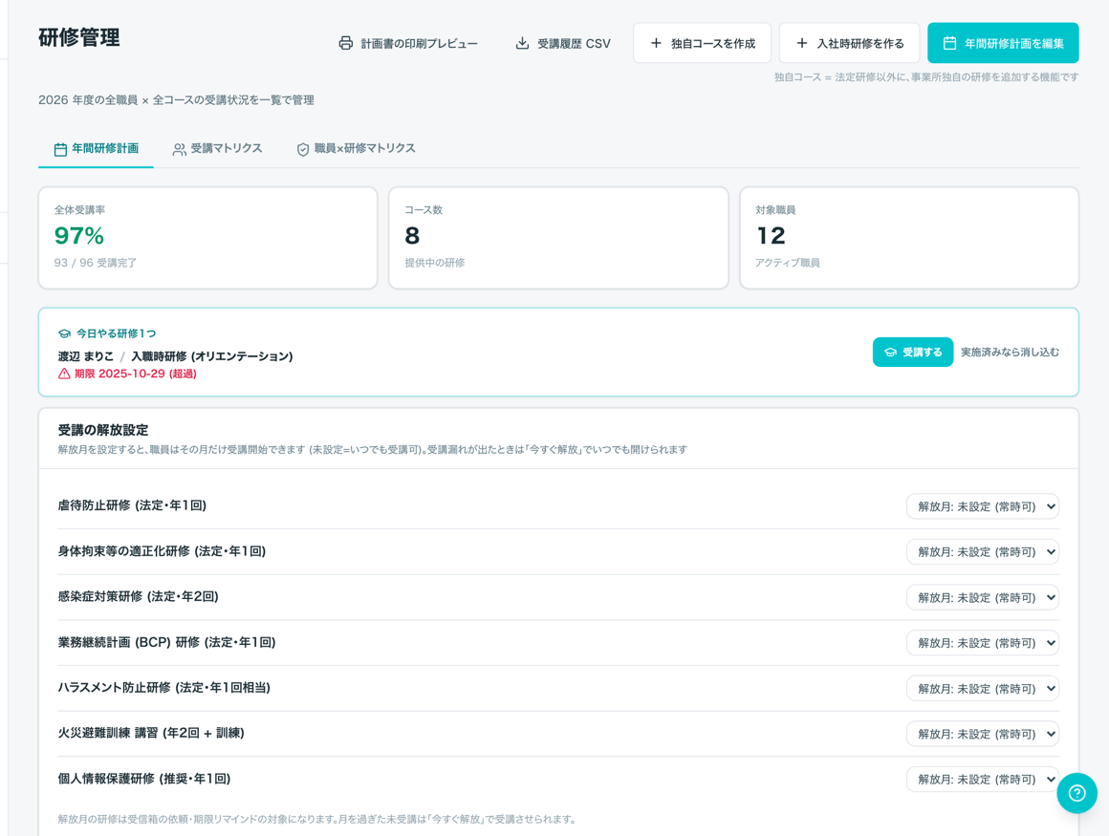Open the 職員×研修マトリクス tab
1109x836 pixels.
[x=356, y=148]
